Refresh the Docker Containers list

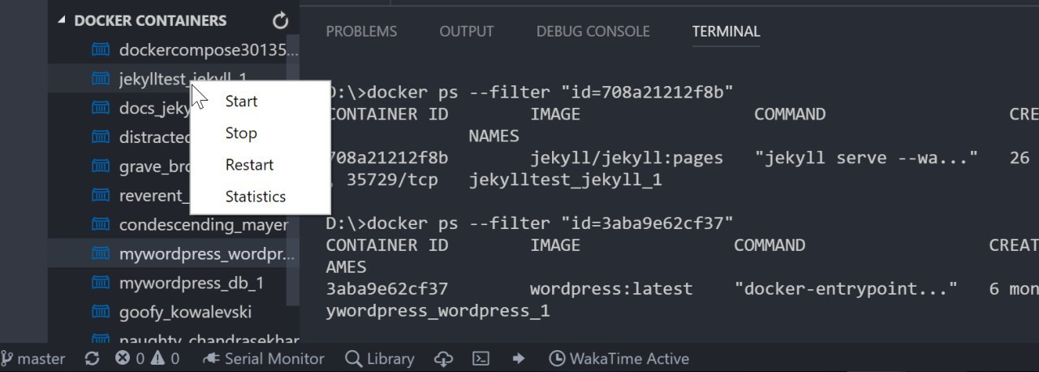[280, 20]
